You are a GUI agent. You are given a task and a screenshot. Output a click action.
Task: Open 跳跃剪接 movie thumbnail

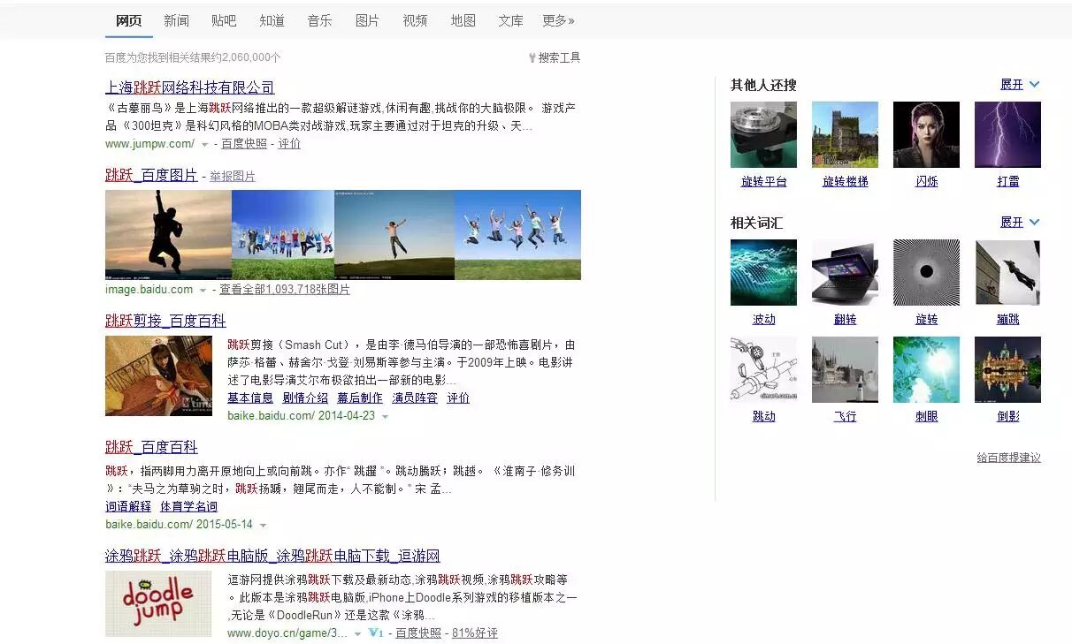point(158,375)
